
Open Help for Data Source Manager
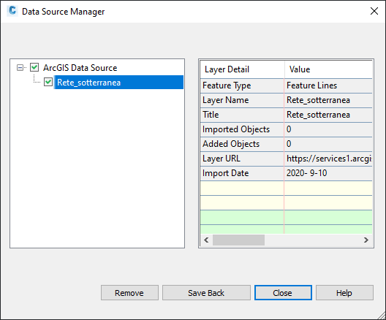(x=344, y=293)
